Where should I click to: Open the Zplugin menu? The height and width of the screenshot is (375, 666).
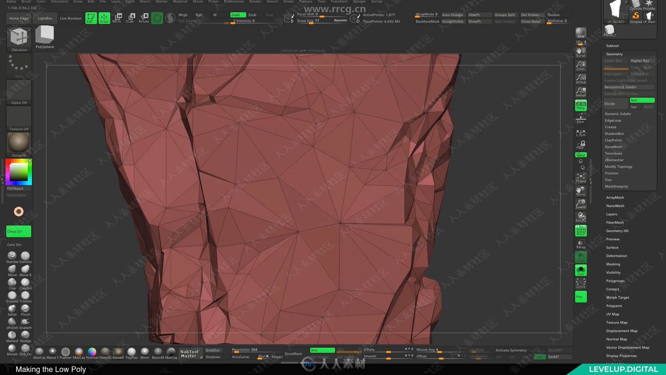click(359, 2)
